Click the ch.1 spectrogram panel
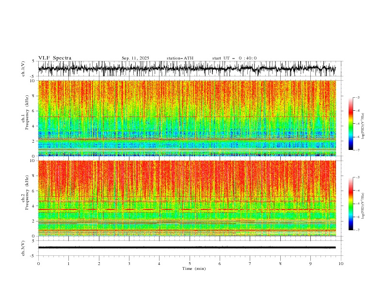This screenshot has width=384, height=296. 187,118
